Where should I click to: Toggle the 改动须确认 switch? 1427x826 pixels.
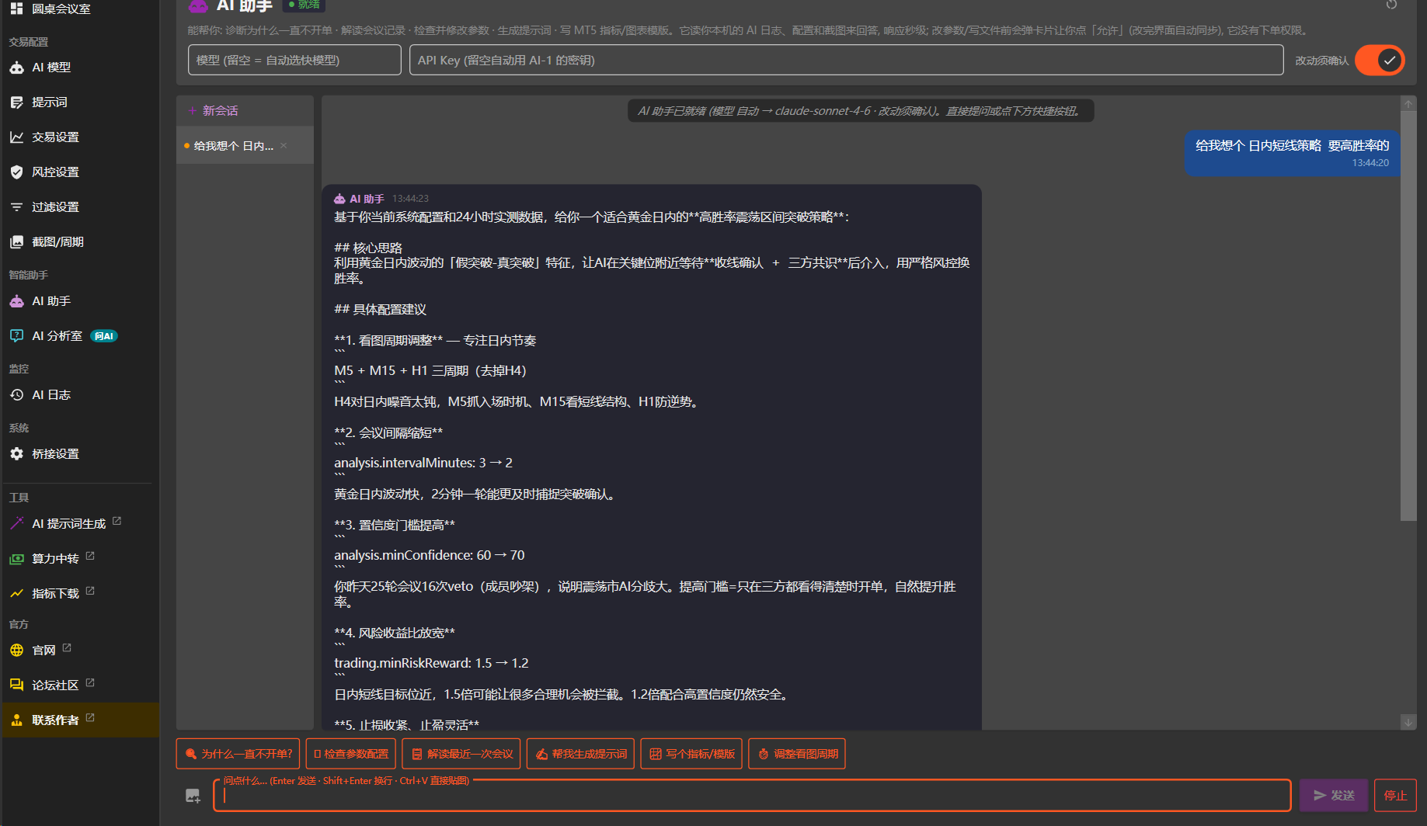point(1380,61)
